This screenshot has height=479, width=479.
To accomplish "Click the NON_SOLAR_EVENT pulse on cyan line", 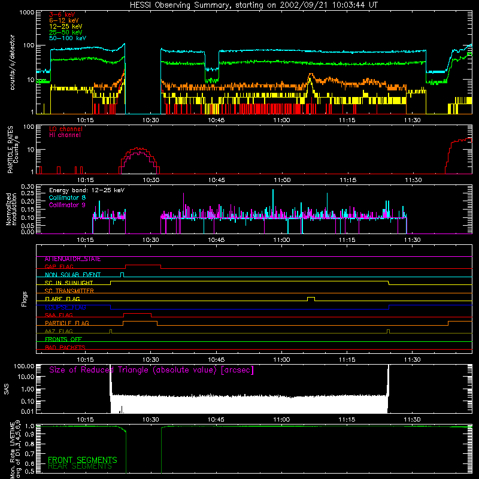I will point(122,274).
